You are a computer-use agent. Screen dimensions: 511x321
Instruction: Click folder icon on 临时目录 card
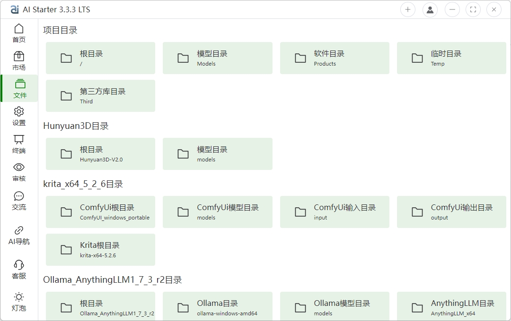(x=417, y=58)
